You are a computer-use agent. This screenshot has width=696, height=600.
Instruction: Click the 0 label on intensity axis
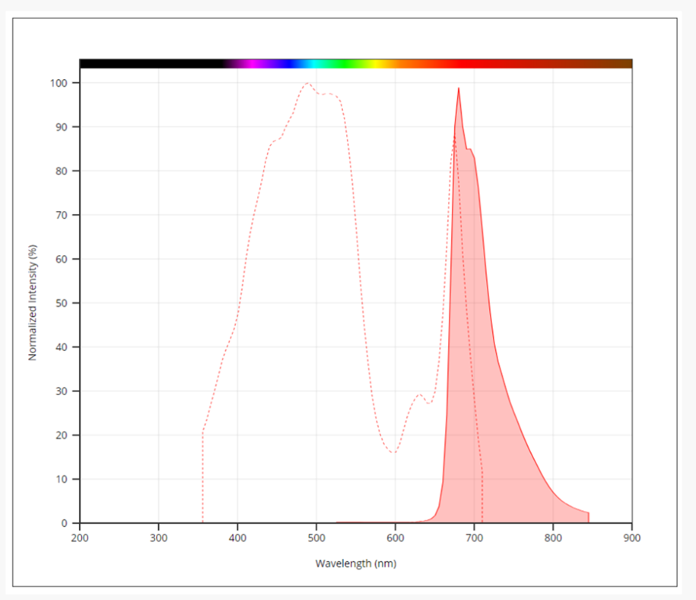pos(65,523)
